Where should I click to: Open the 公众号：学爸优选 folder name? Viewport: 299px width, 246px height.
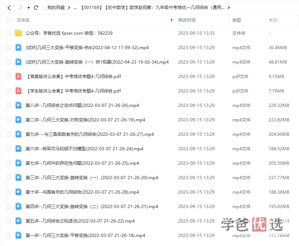[69, 33]
